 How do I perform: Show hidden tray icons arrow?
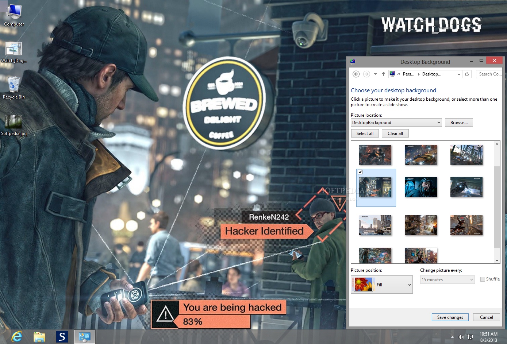[452, 337]
